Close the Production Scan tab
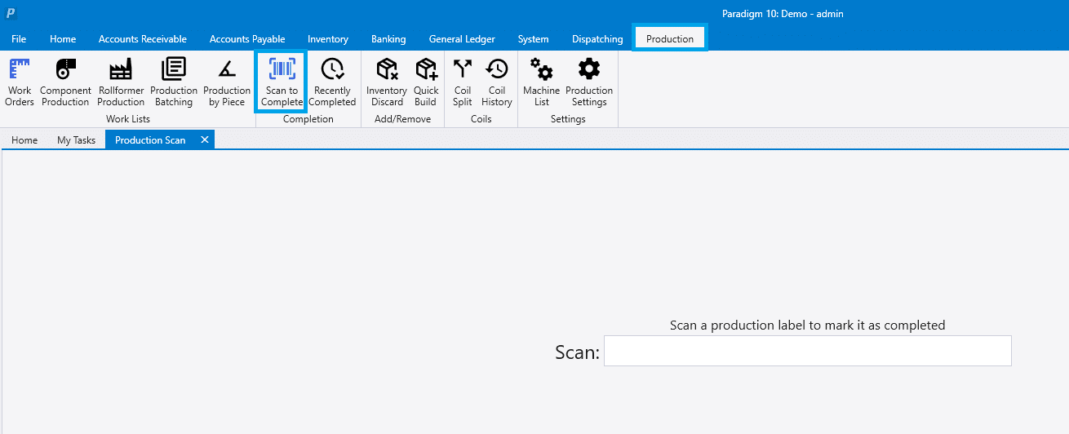 tap(205, 139)
